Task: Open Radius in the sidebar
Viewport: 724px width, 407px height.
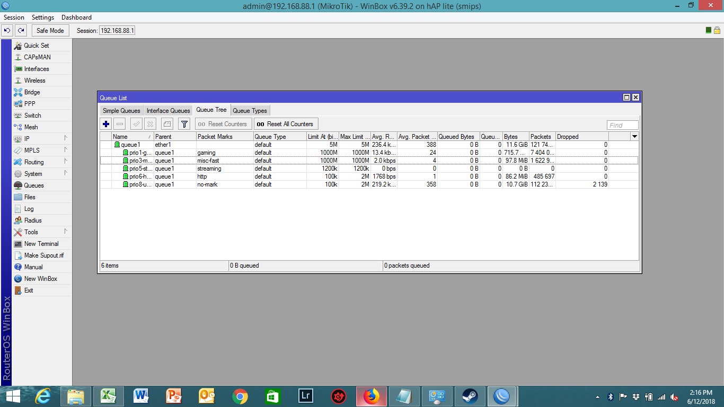Action: pos(42,220)
